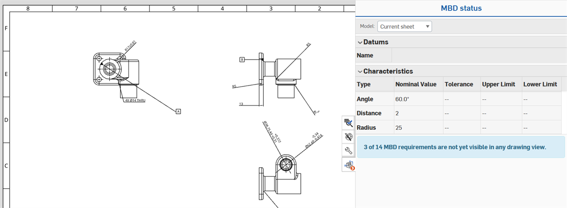
Task: Select the R17±0.01 radius dimension
Action: pos(130,46)
